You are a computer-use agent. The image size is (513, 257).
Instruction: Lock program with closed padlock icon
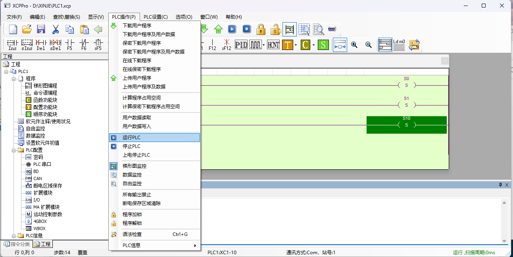pos(261,29)
